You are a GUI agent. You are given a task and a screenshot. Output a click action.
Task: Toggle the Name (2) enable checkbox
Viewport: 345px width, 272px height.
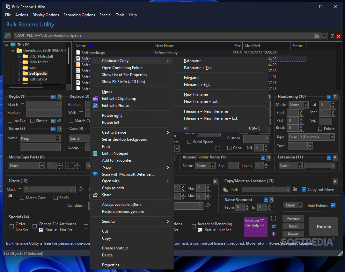point(53,129)
